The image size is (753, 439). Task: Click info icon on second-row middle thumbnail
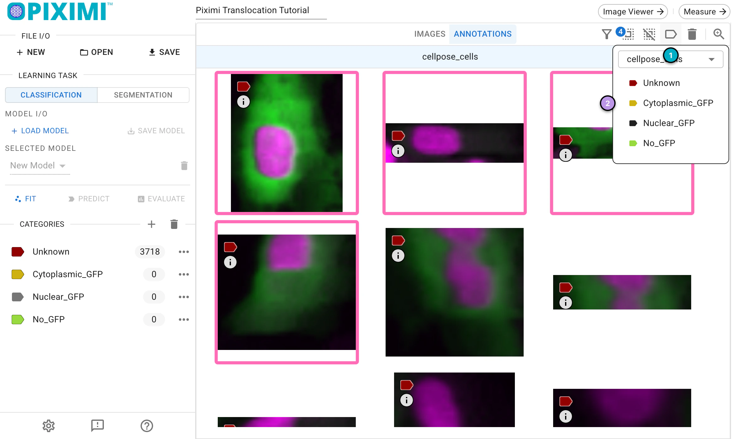398,256
